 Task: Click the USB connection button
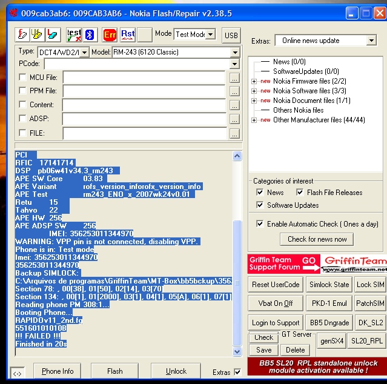tap(231, 35)
